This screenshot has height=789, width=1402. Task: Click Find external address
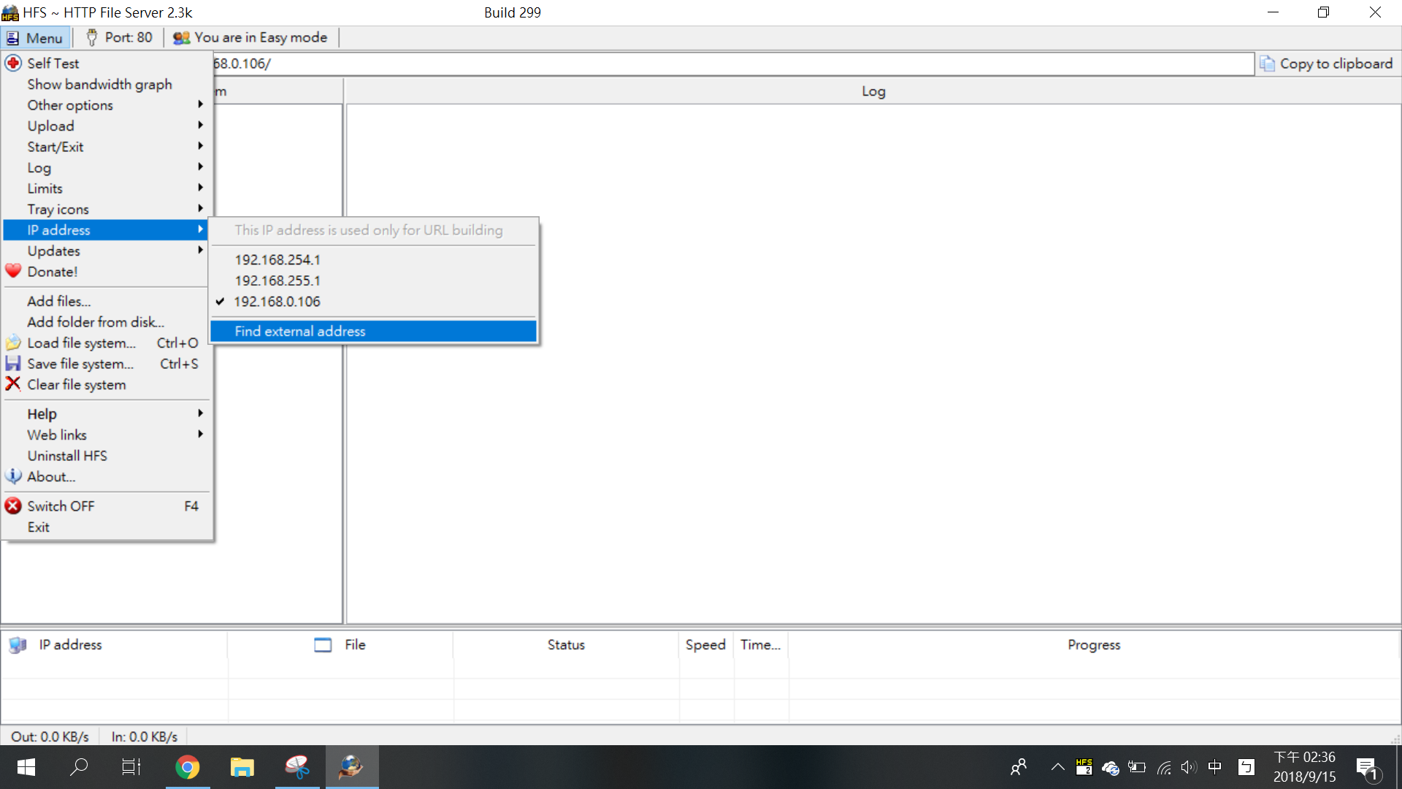[x=300, y=332]
